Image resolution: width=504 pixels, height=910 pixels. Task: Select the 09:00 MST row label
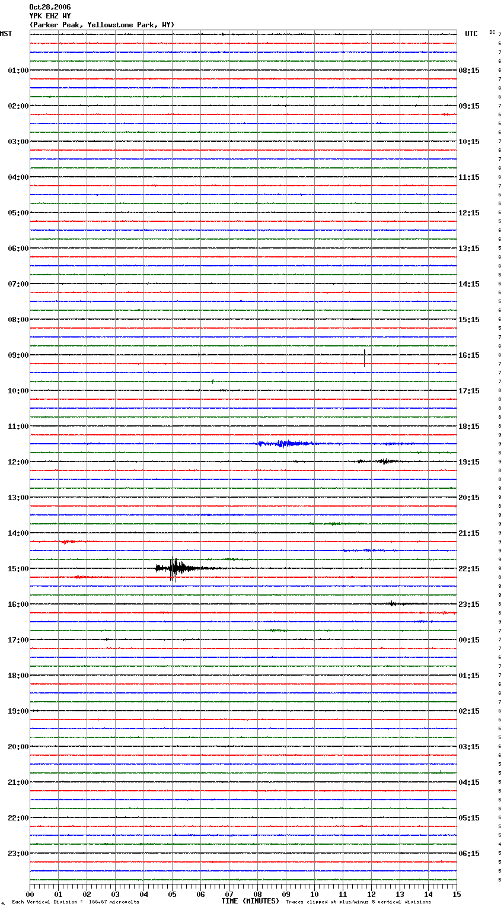click(18, 355)
